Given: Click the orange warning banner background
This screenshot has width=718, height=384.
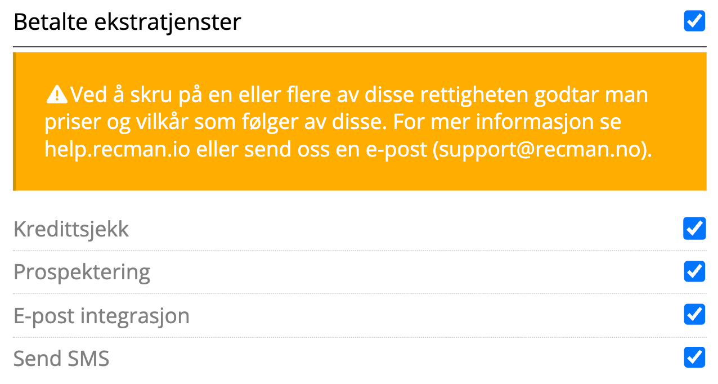Looking at the screenshot, I should 359,122.
